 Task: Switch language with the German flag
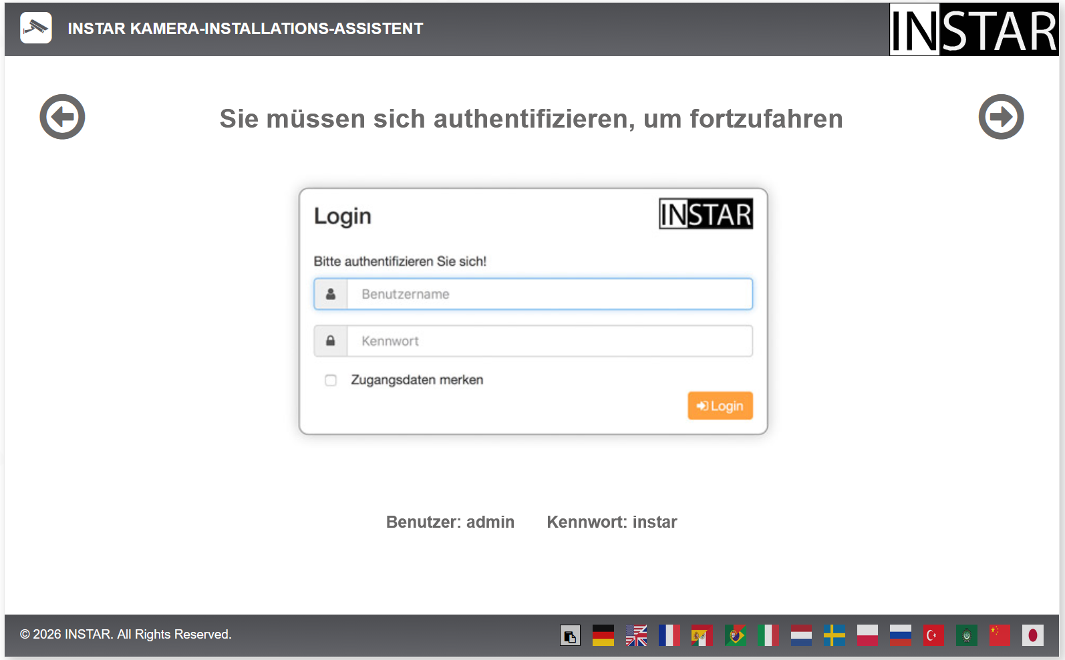pos(603,635)
